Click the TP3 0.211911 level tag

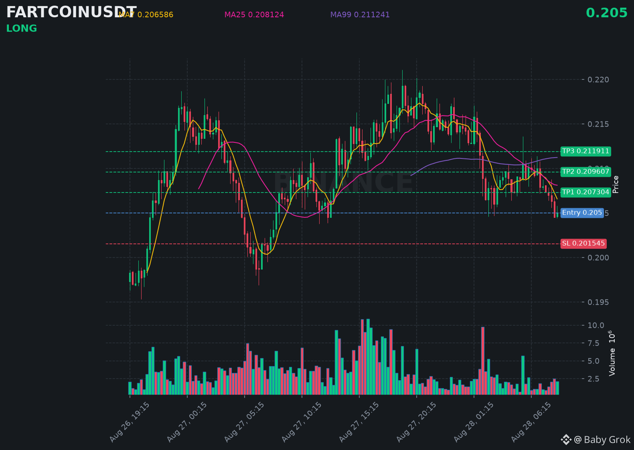click(x=585, y=151)
